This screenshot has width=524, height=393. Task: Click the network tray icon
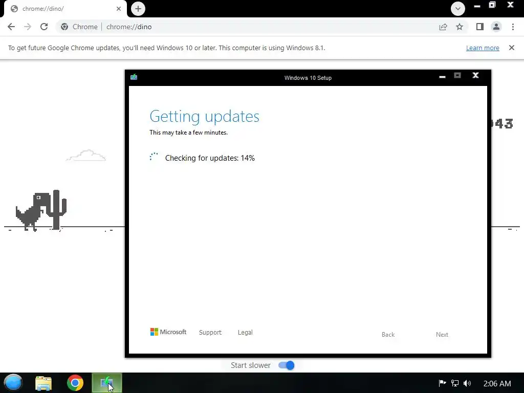coord(455,383)
